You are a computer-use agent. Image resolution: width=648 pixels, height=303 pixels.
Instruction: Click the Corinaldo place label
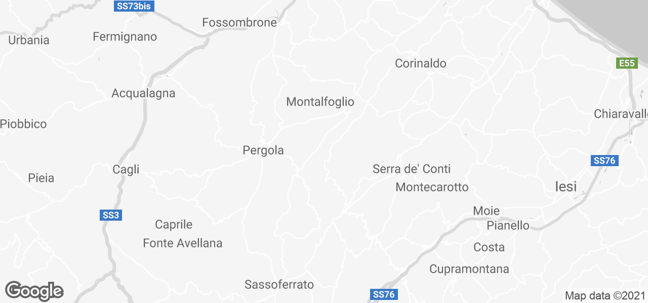pos(421,63)
